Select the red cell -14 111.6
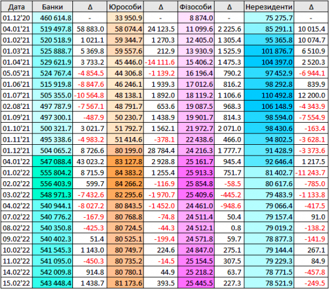Image resolution: width=329 pixels, height=289 pixels. (x=160, y=62)
